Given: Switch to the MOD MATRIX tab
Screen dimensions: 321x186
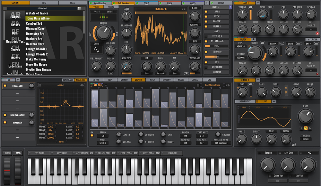Looking at the screenshot, I should pyautogui.click(x=245, y=101).
